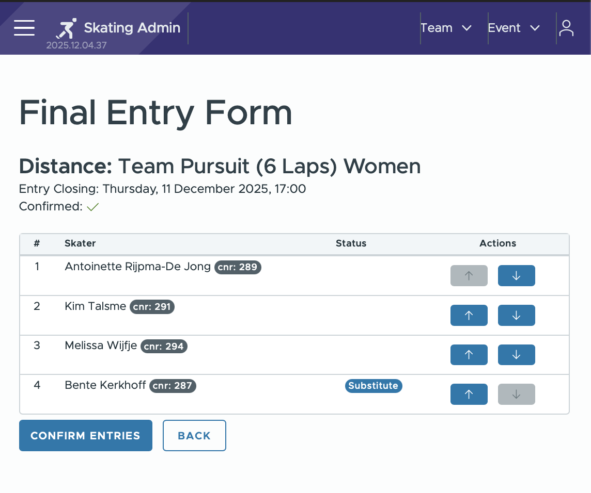The width and height of the screenshot is (591, 493).
Task: Move Kim Talsme up with the arrow button
Action: tap(469, 315)
